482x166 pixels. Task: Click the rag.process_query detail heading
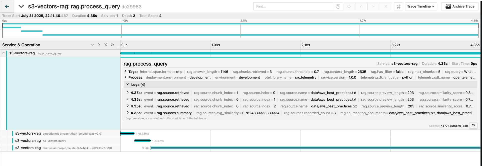pyautogui.click(x=145, y=64)
